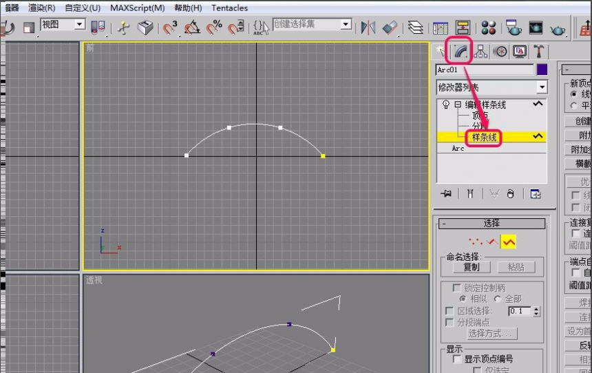
Task: Click the Pin Stack icon
Action: tap(446, 193)
